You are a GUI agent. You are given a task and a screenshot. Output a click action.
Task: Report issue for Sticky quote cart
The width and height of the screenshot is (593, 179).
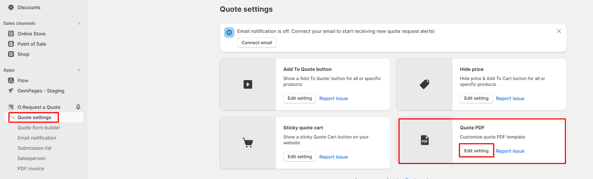(333, 157)
